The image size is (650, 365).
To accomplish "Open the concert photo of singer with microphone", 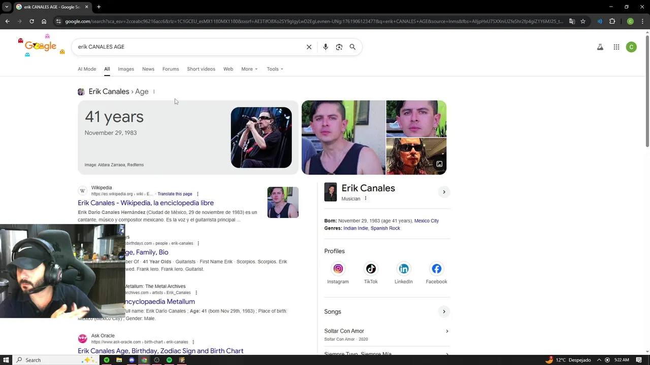I will pyautogui.click(x=261, y=137).
